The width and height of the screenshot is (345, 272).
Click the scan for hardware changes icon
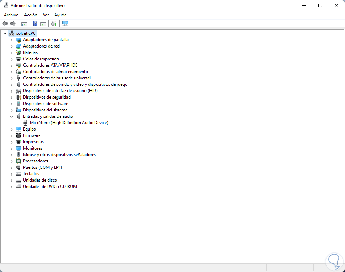(x=65, y=23)
